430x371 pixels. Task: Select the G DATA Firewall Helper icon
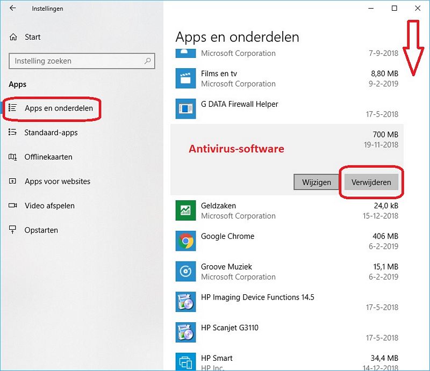(x=185, y=109)
